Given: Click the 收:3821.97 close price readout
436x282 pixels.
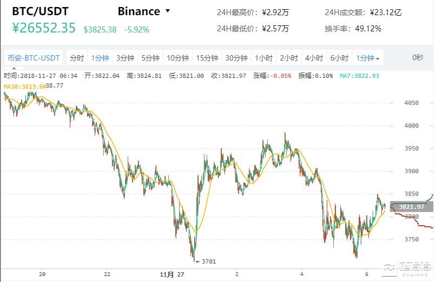Looking at the screenshot, I should click(229, 76).
